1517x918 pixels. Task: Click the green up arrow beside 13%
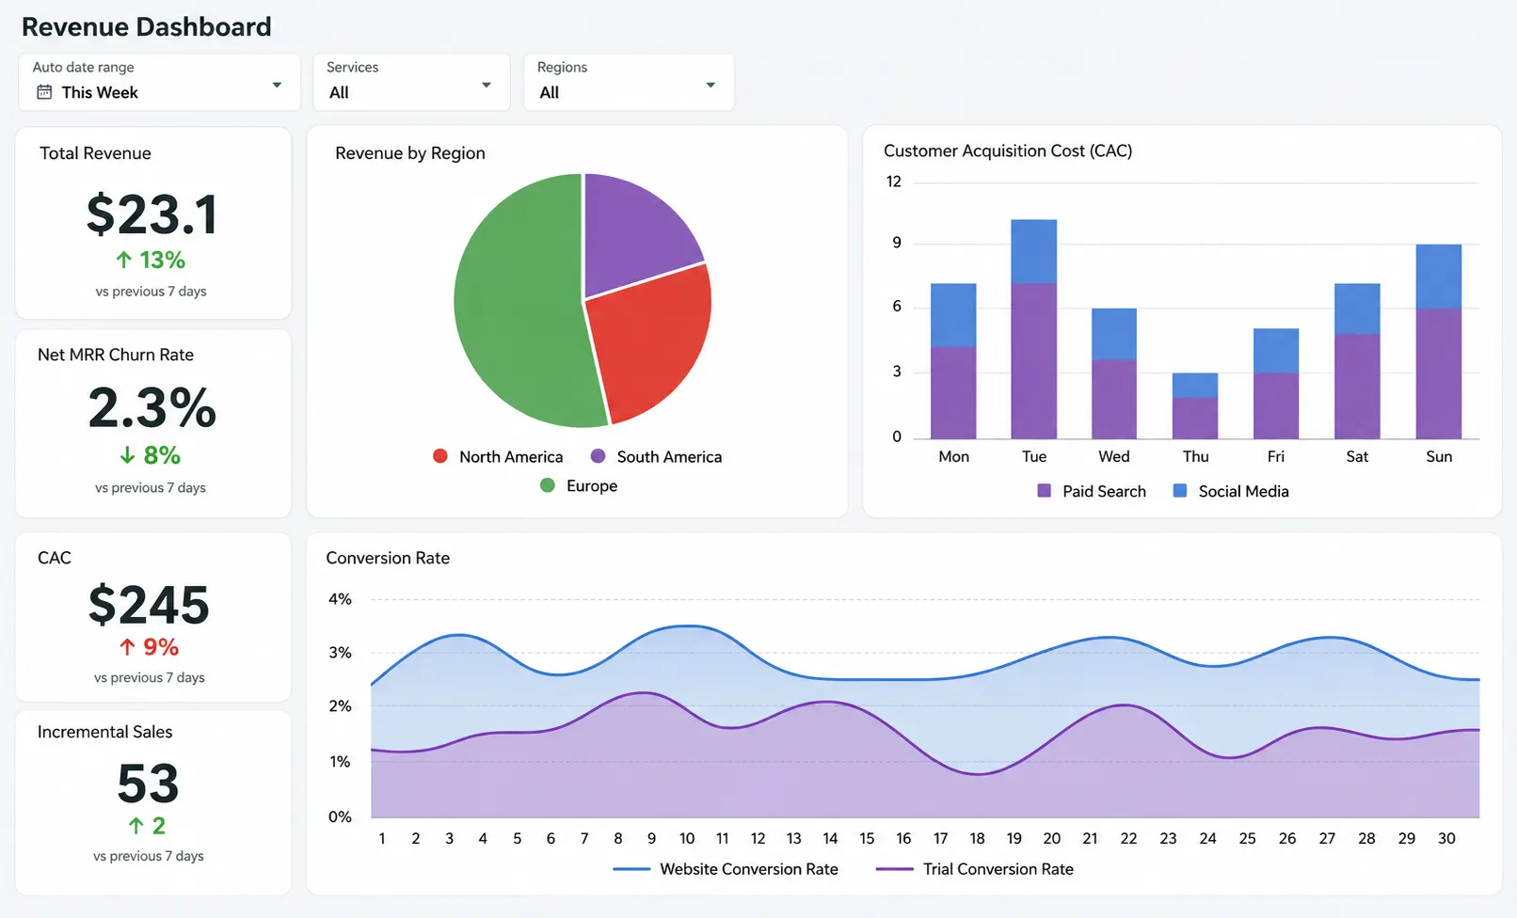pyautogui.click(x=123, y=260)
